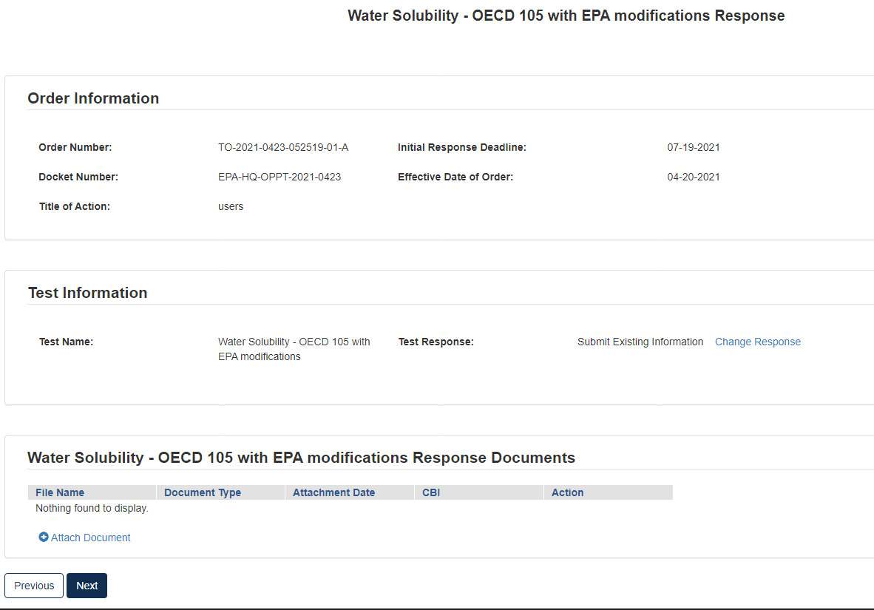Viewport: 874px width, 610px height.
Task: Go forward with the Next button
Action: [x=87, y=586]
